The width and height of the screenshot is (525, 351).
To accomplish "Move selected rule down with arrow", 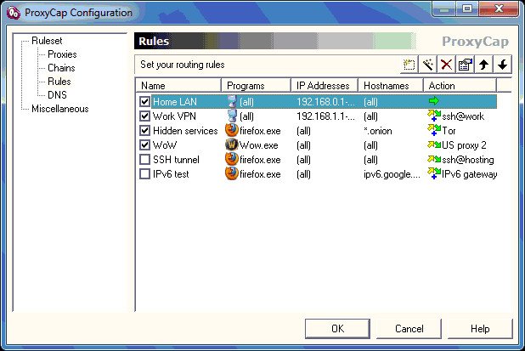I will click(x=503, y=65).
